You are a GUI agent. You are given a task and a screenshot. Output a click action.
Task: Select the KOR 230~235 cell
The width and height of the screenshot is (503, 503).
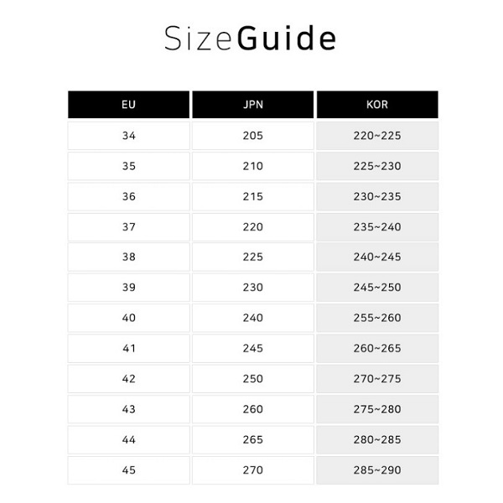(x=377, y=196)
